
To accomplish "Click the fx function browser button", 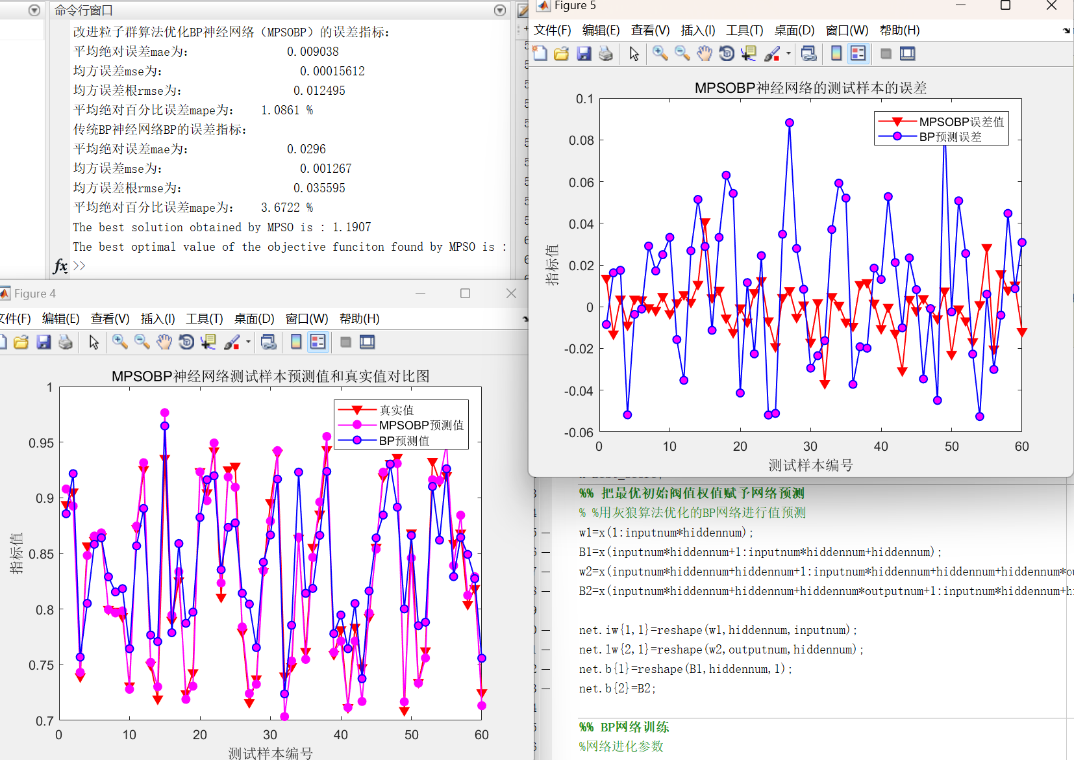I will (x=60, y=266).
